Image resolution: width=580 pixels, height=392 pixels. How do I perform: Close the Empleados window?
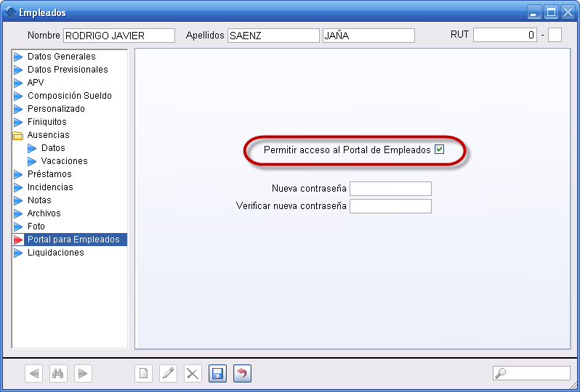point(568,12)
